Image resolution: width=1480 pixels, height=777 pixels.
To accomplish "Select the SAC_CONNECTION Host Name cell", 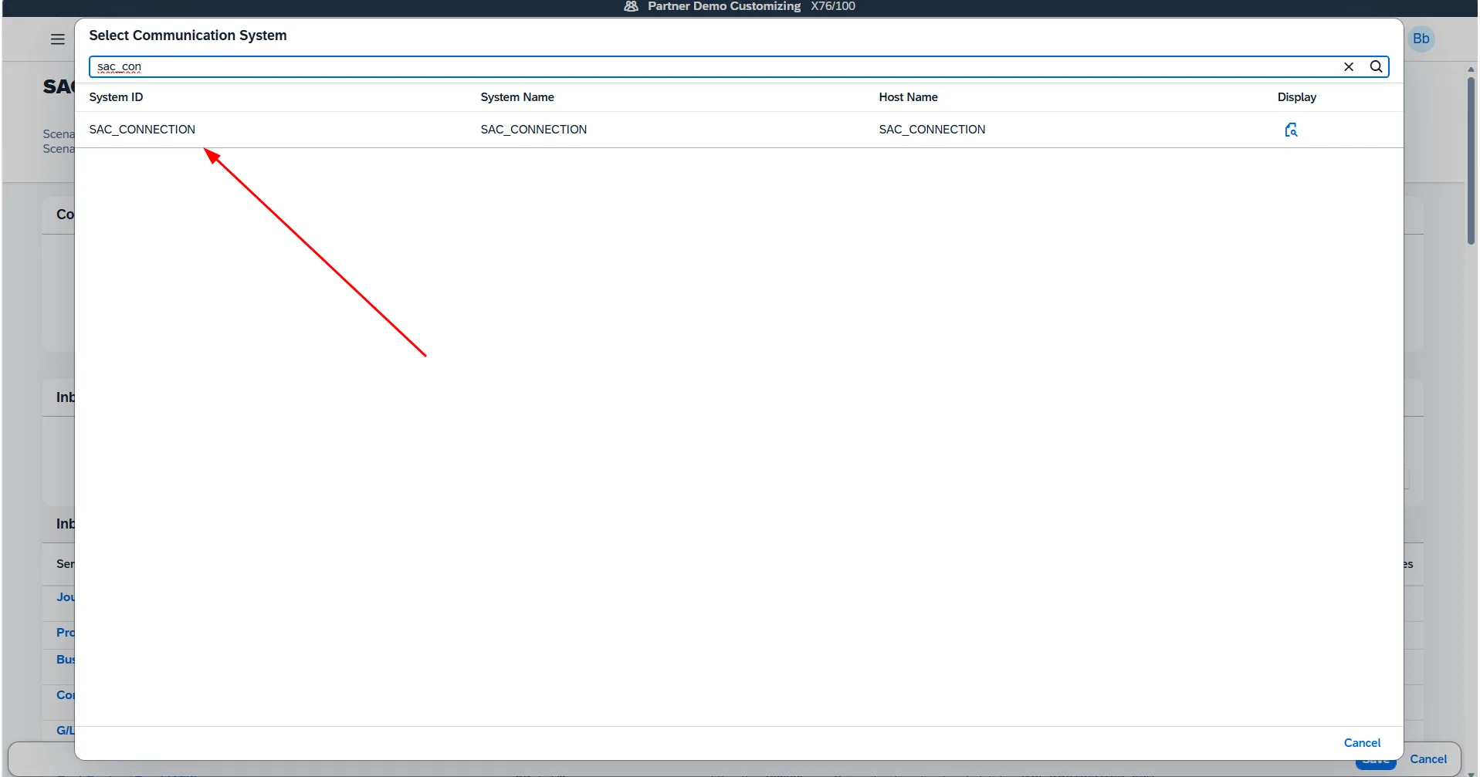I will (932, 130).
